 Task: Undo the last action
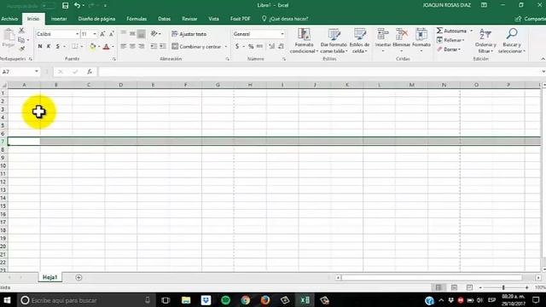point(77,5)
